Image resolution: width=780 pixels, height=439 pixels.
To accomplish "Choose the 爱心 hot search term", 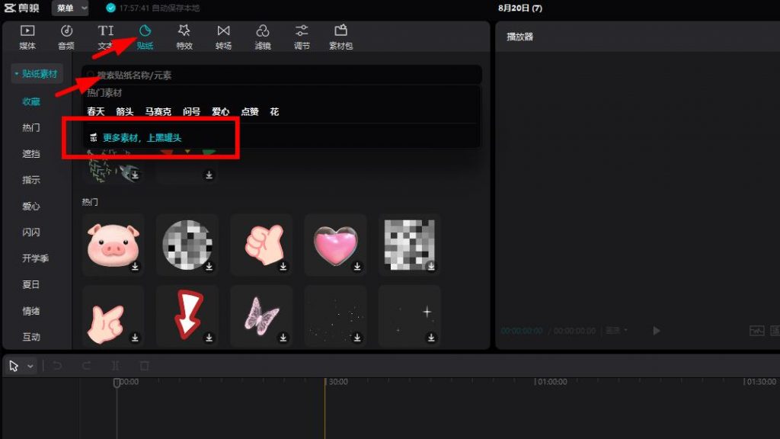I will pos(220,111).
